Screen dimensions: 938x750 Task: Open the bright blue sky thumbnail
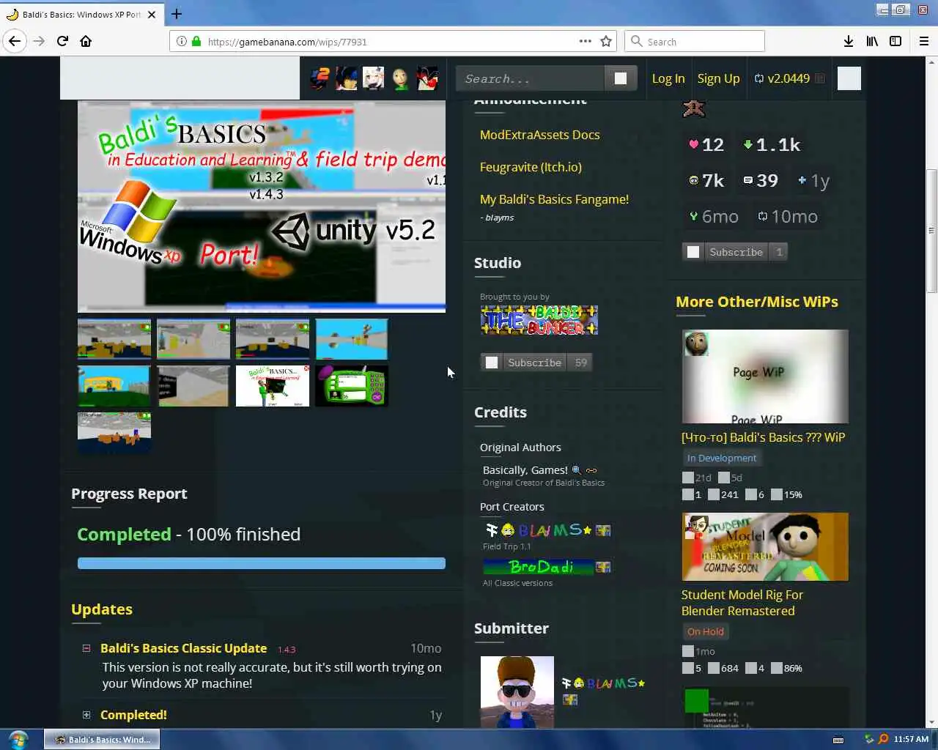(x=352, y=338)
